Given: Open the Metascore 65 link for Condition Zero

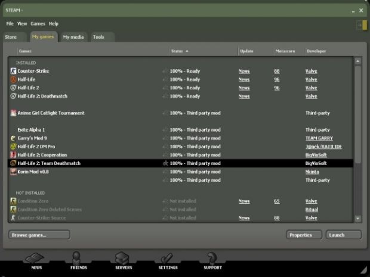Looking at the screenshot, I should [x=277, y=201].
